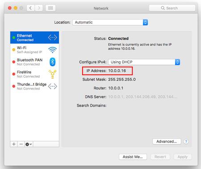This screenshot has height=169, width=201.
Task: Add a new network service
Action: 14,144
